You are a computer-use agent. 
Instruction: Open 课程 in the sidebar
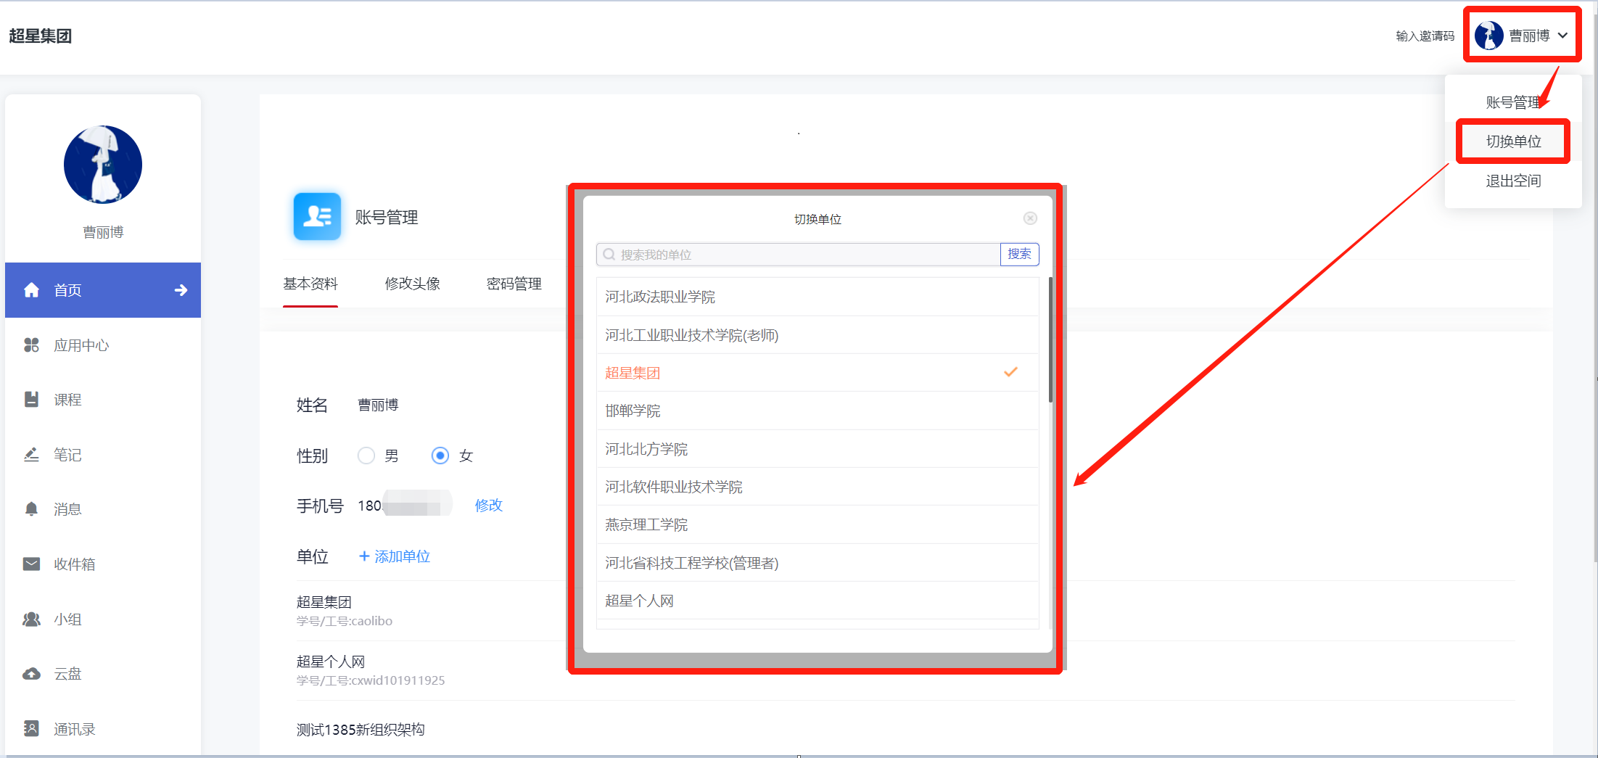(x=103, y=400)
